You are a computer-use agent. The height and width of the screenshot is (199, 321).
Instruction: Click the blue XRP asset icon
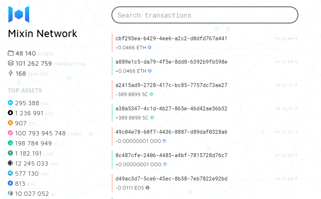tap(10, 173)
